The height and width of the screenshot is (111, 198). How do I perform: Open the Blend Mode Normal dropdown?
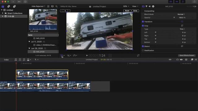coord(181,14)
